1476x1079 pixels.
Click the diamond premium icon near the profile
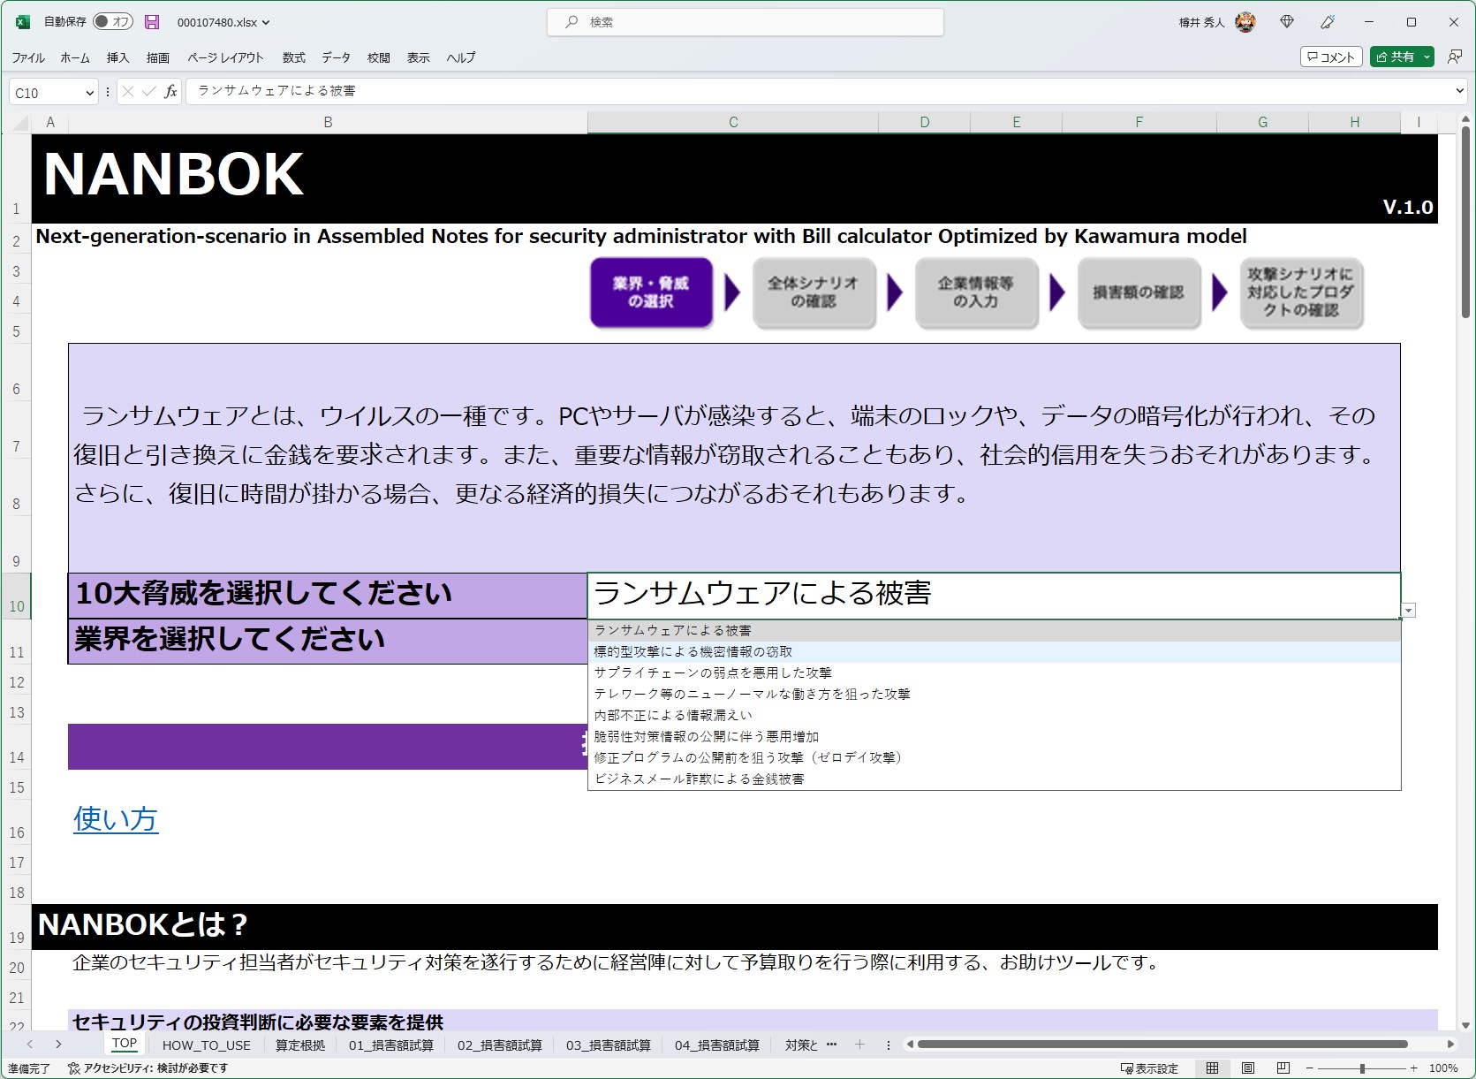tap(1286, 21)
